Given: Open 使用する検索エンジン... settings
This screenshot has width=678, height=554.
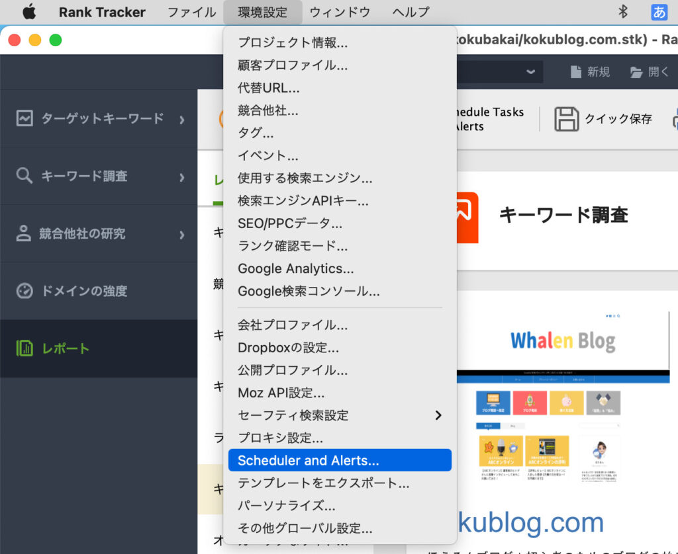Looking at the screenshot, I should click(x=340, y=178).
